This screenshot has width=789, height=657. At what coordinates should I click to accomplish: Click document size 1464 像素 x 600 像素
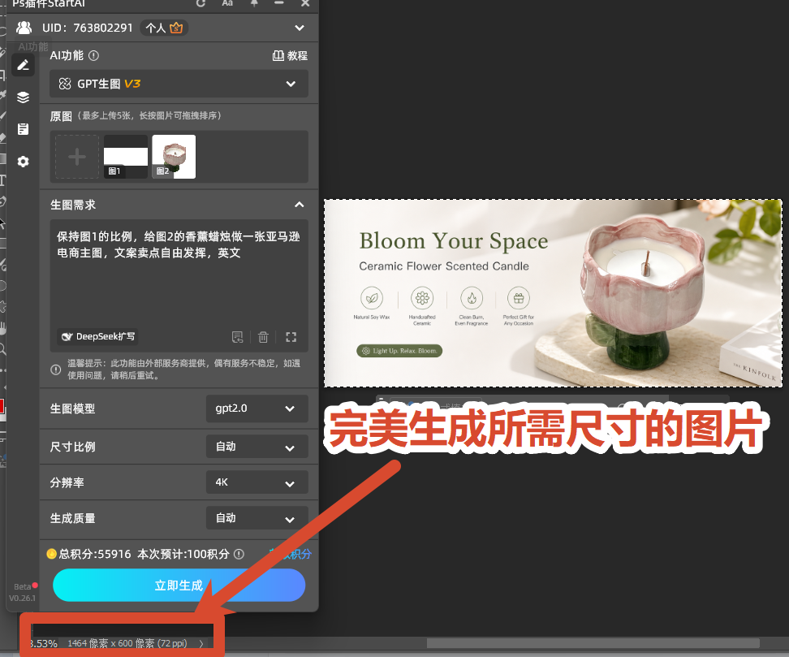click(127, 643)
